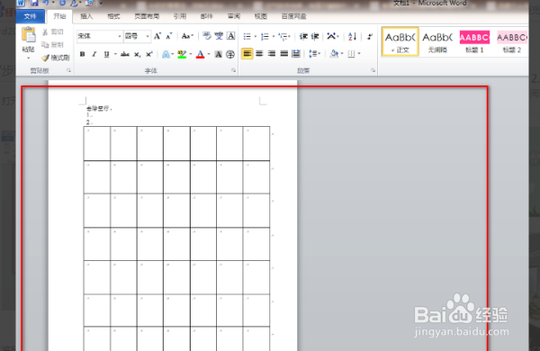This screenshot has height=351, width=540.
Task: Open the phonetic guide (pinyin) tool
Action: pyautogui.click(x=219, y=36)
